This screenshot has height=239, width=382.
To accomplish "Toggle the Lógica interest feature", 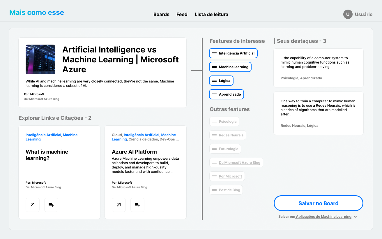I will tap(221, 81).
